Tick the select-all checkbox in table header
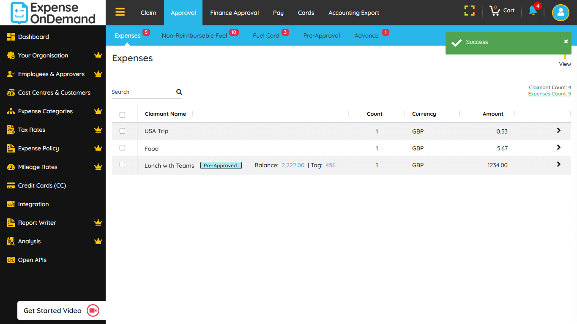 (x=122, y=114)
